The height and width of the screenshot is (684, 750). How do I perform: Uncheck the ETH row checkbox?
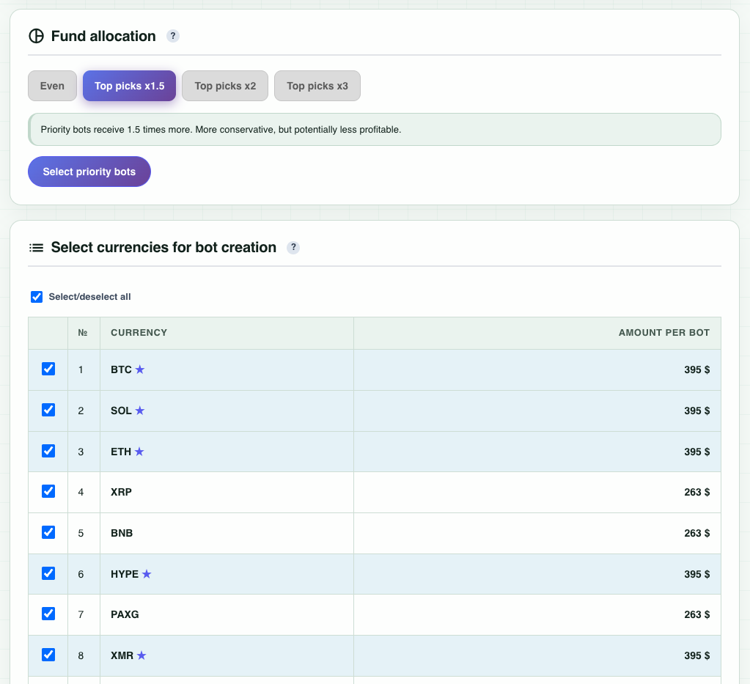48,451
